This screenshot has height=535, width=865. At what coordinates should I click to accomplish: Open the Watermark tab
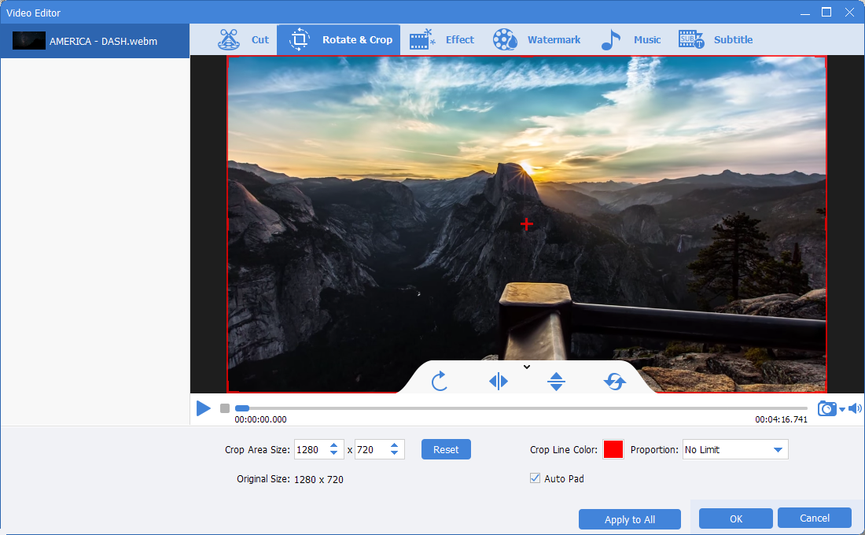[537, 40]
